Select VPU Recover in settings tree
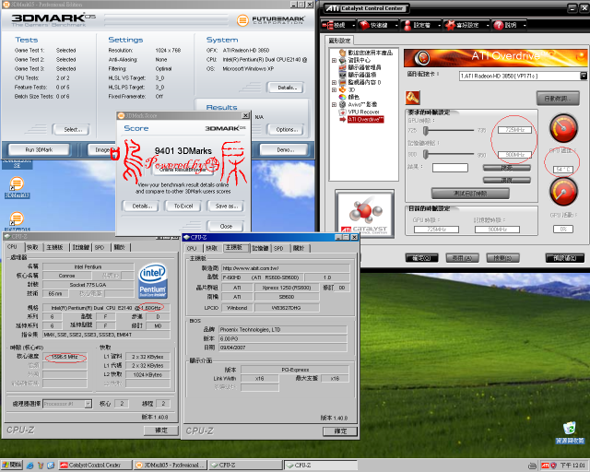590x472 pixels. pos(363,112)
